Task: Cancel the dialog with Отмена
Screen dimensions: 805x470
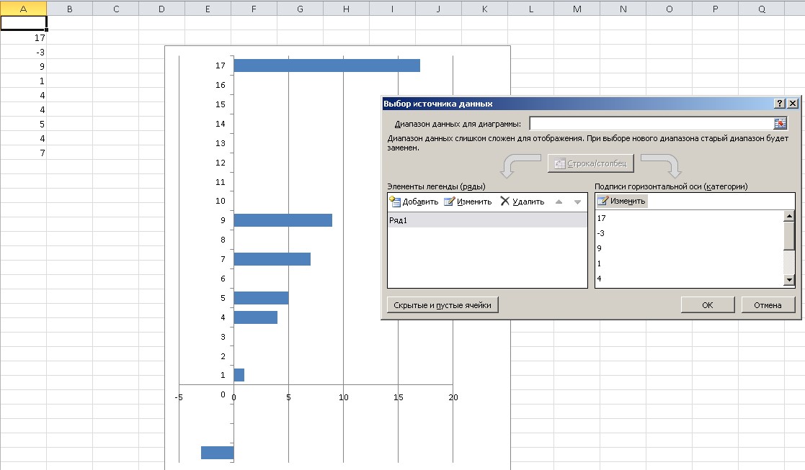Action: click(x=768, y=305)
